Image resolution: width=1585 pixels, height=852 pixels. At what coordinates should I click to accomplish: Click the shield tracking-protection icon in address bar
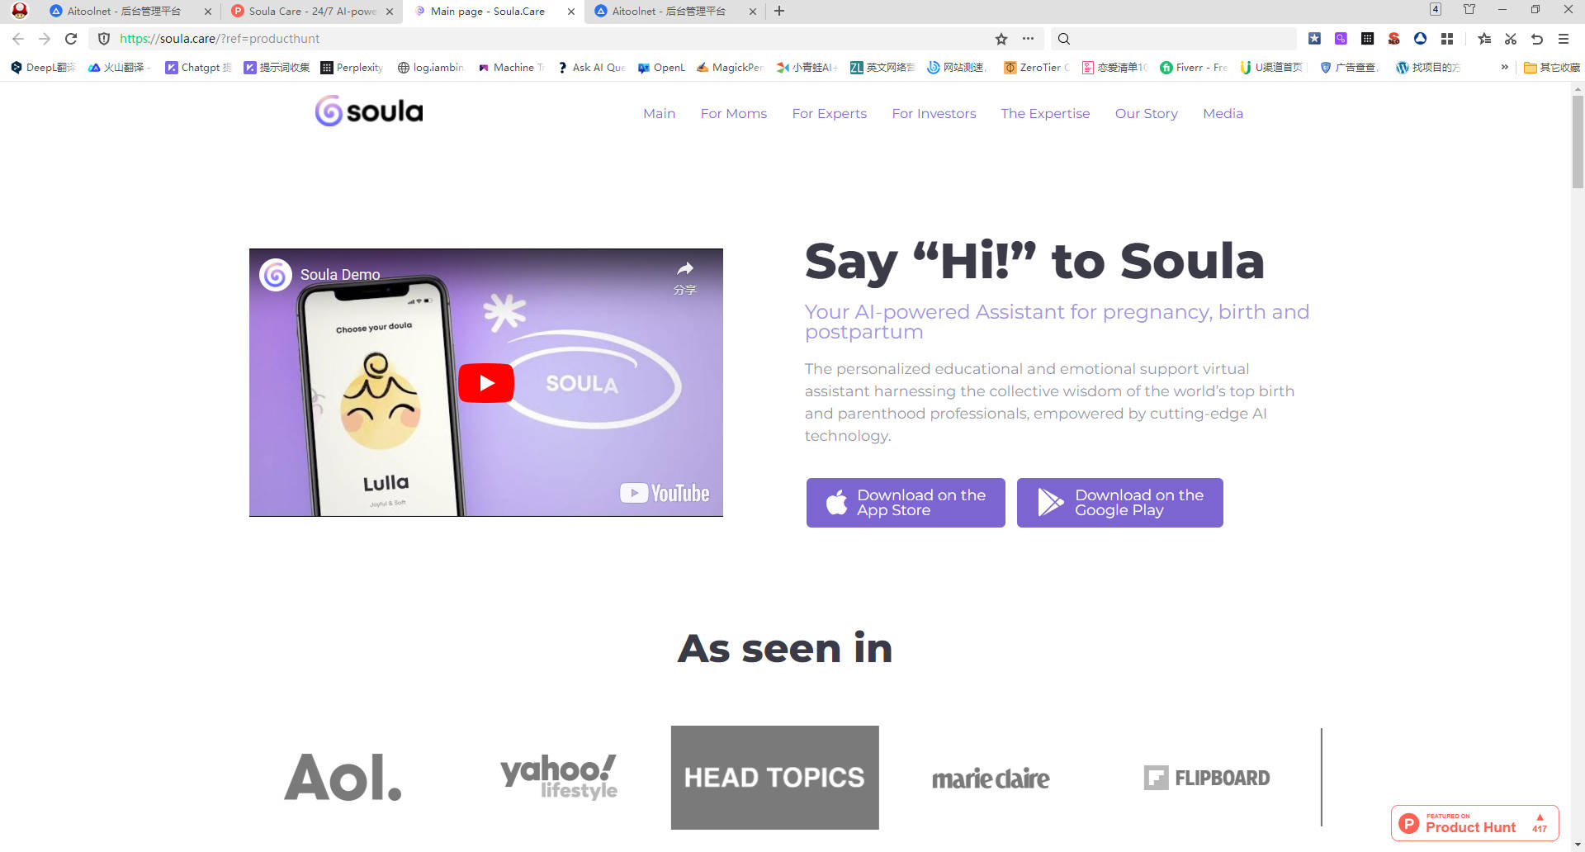pyautogui.click(x=103, y=38)
